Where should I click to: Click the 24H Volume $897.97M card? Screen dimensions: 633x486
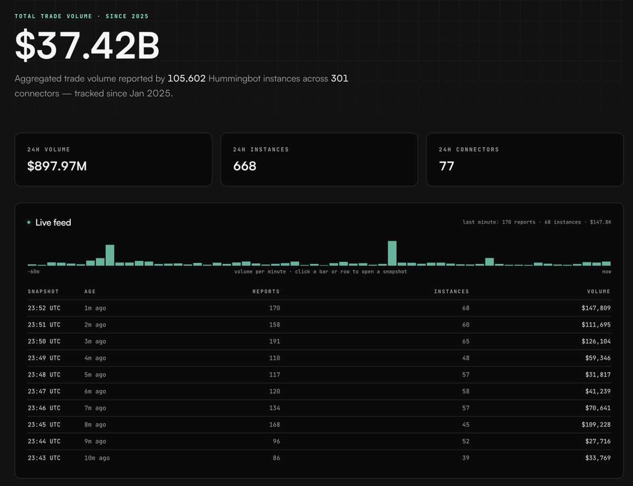point(113,160)
